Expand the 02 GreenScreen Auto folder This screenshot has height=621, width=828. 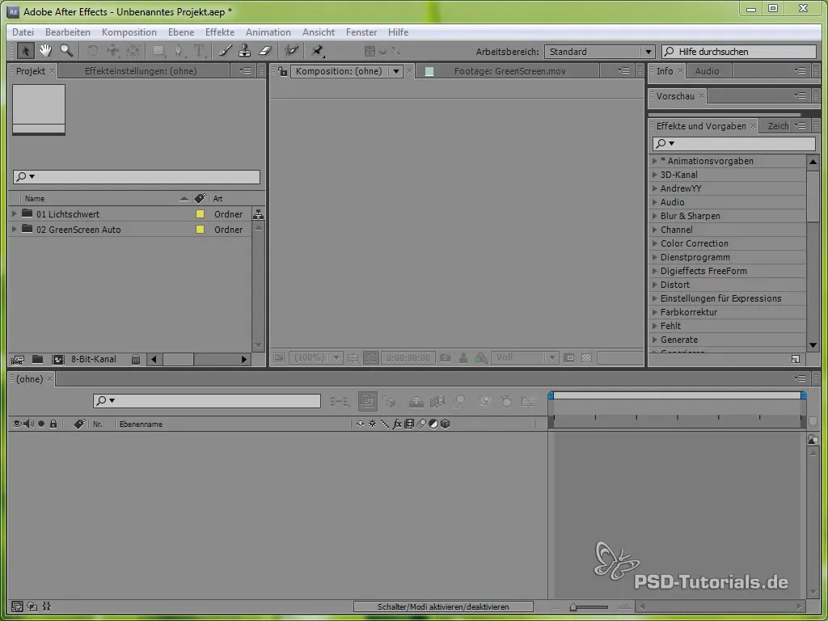[15, 229]
